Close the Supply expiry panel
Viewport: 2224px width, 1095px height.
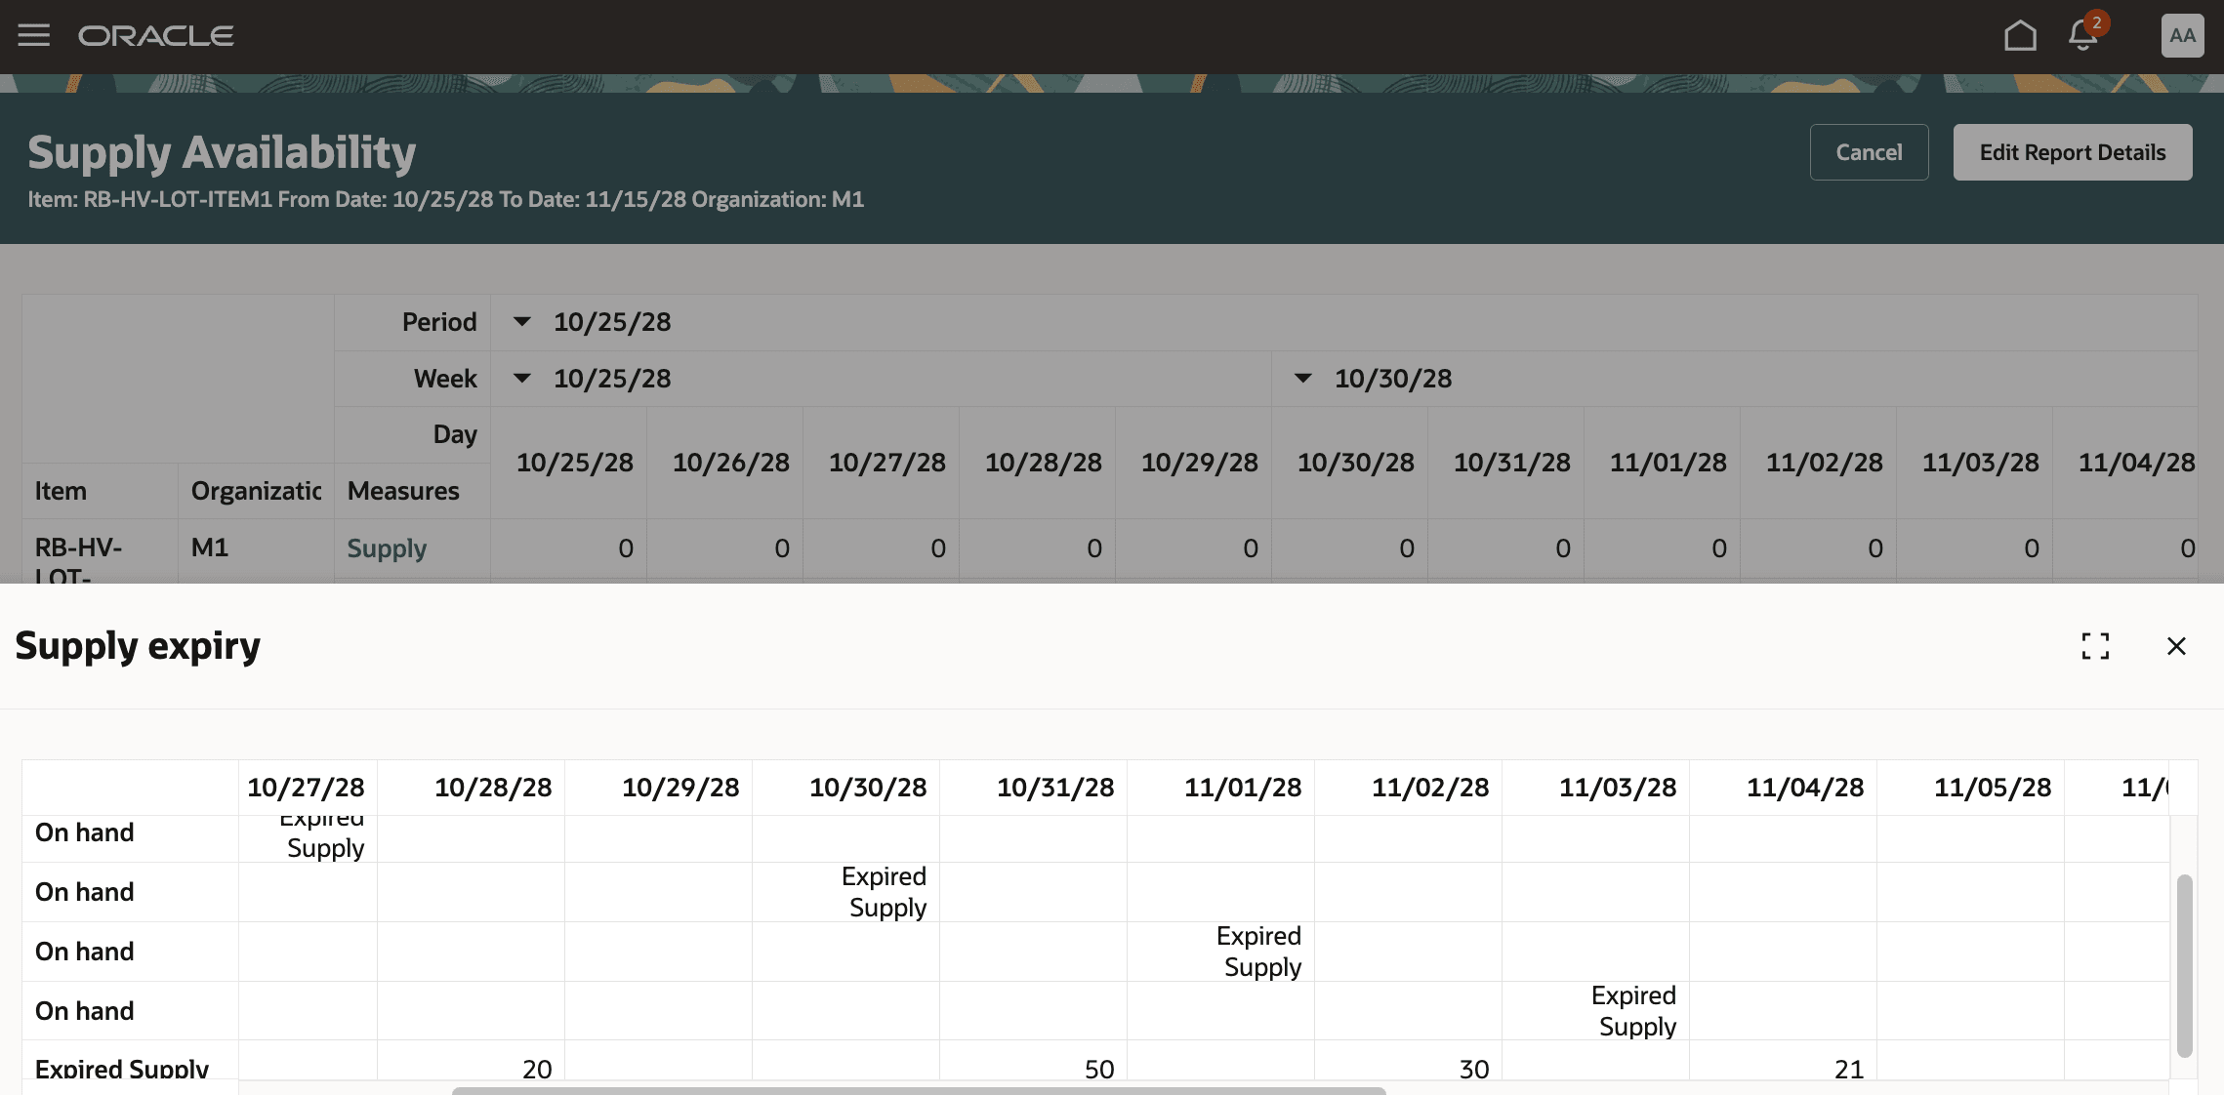[2176, 646]
